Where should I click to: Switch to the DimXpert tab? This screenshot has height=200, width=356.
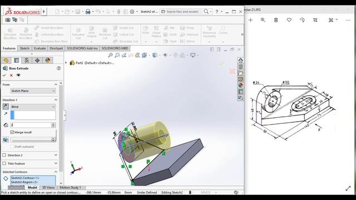56,48
